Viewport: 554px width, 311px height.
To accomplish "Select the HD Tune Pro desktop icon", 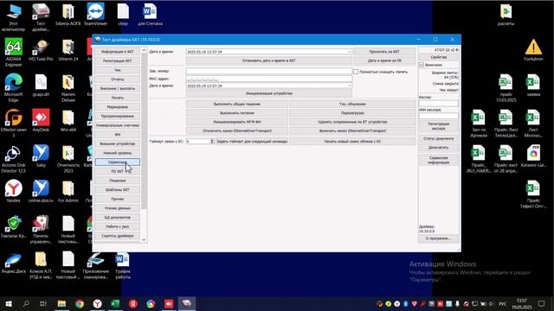I will coord(41,50).
